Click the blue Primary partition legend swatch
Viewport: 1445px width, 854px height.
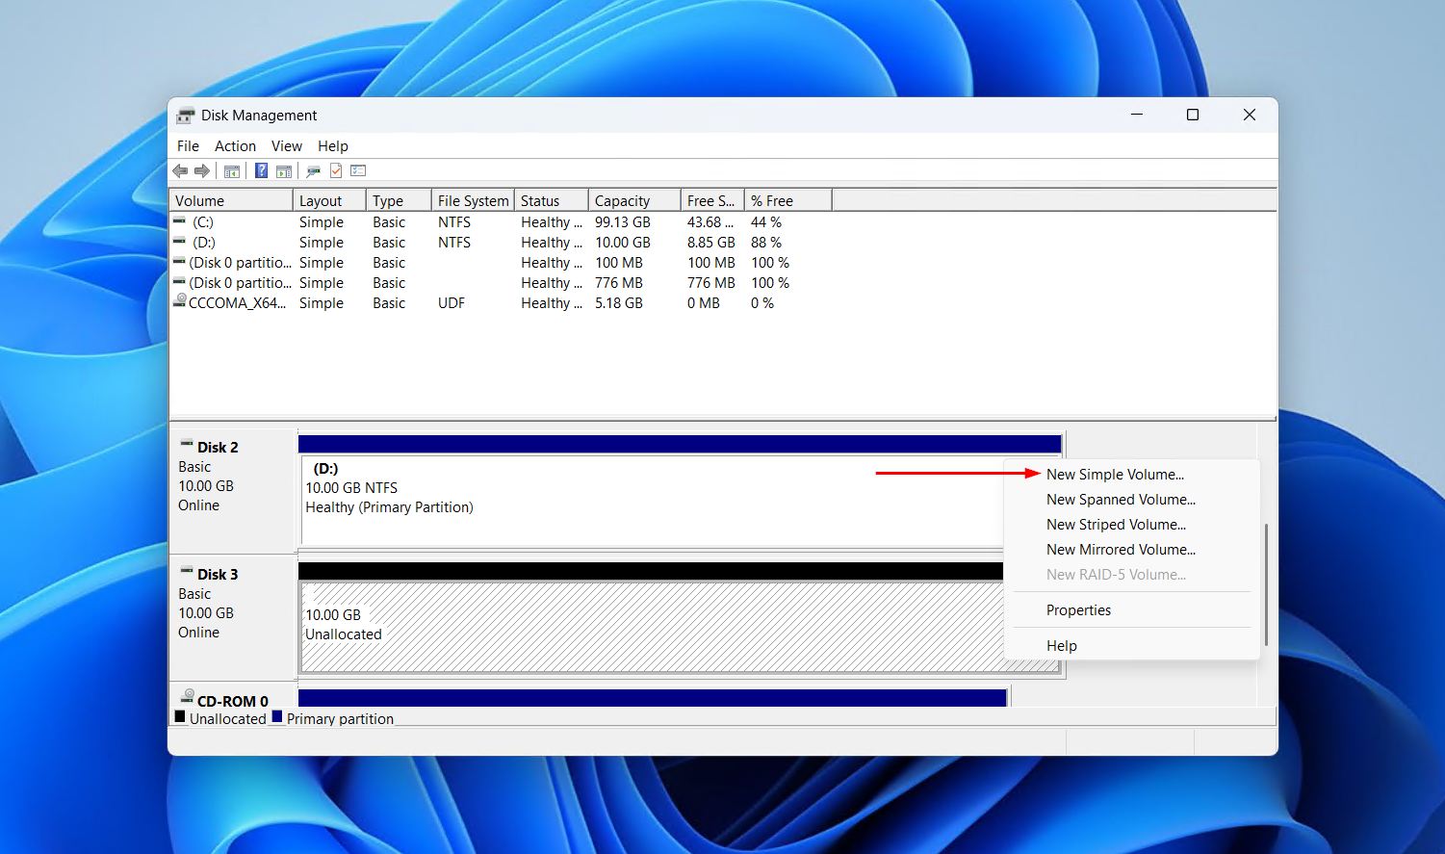point(277,716)
